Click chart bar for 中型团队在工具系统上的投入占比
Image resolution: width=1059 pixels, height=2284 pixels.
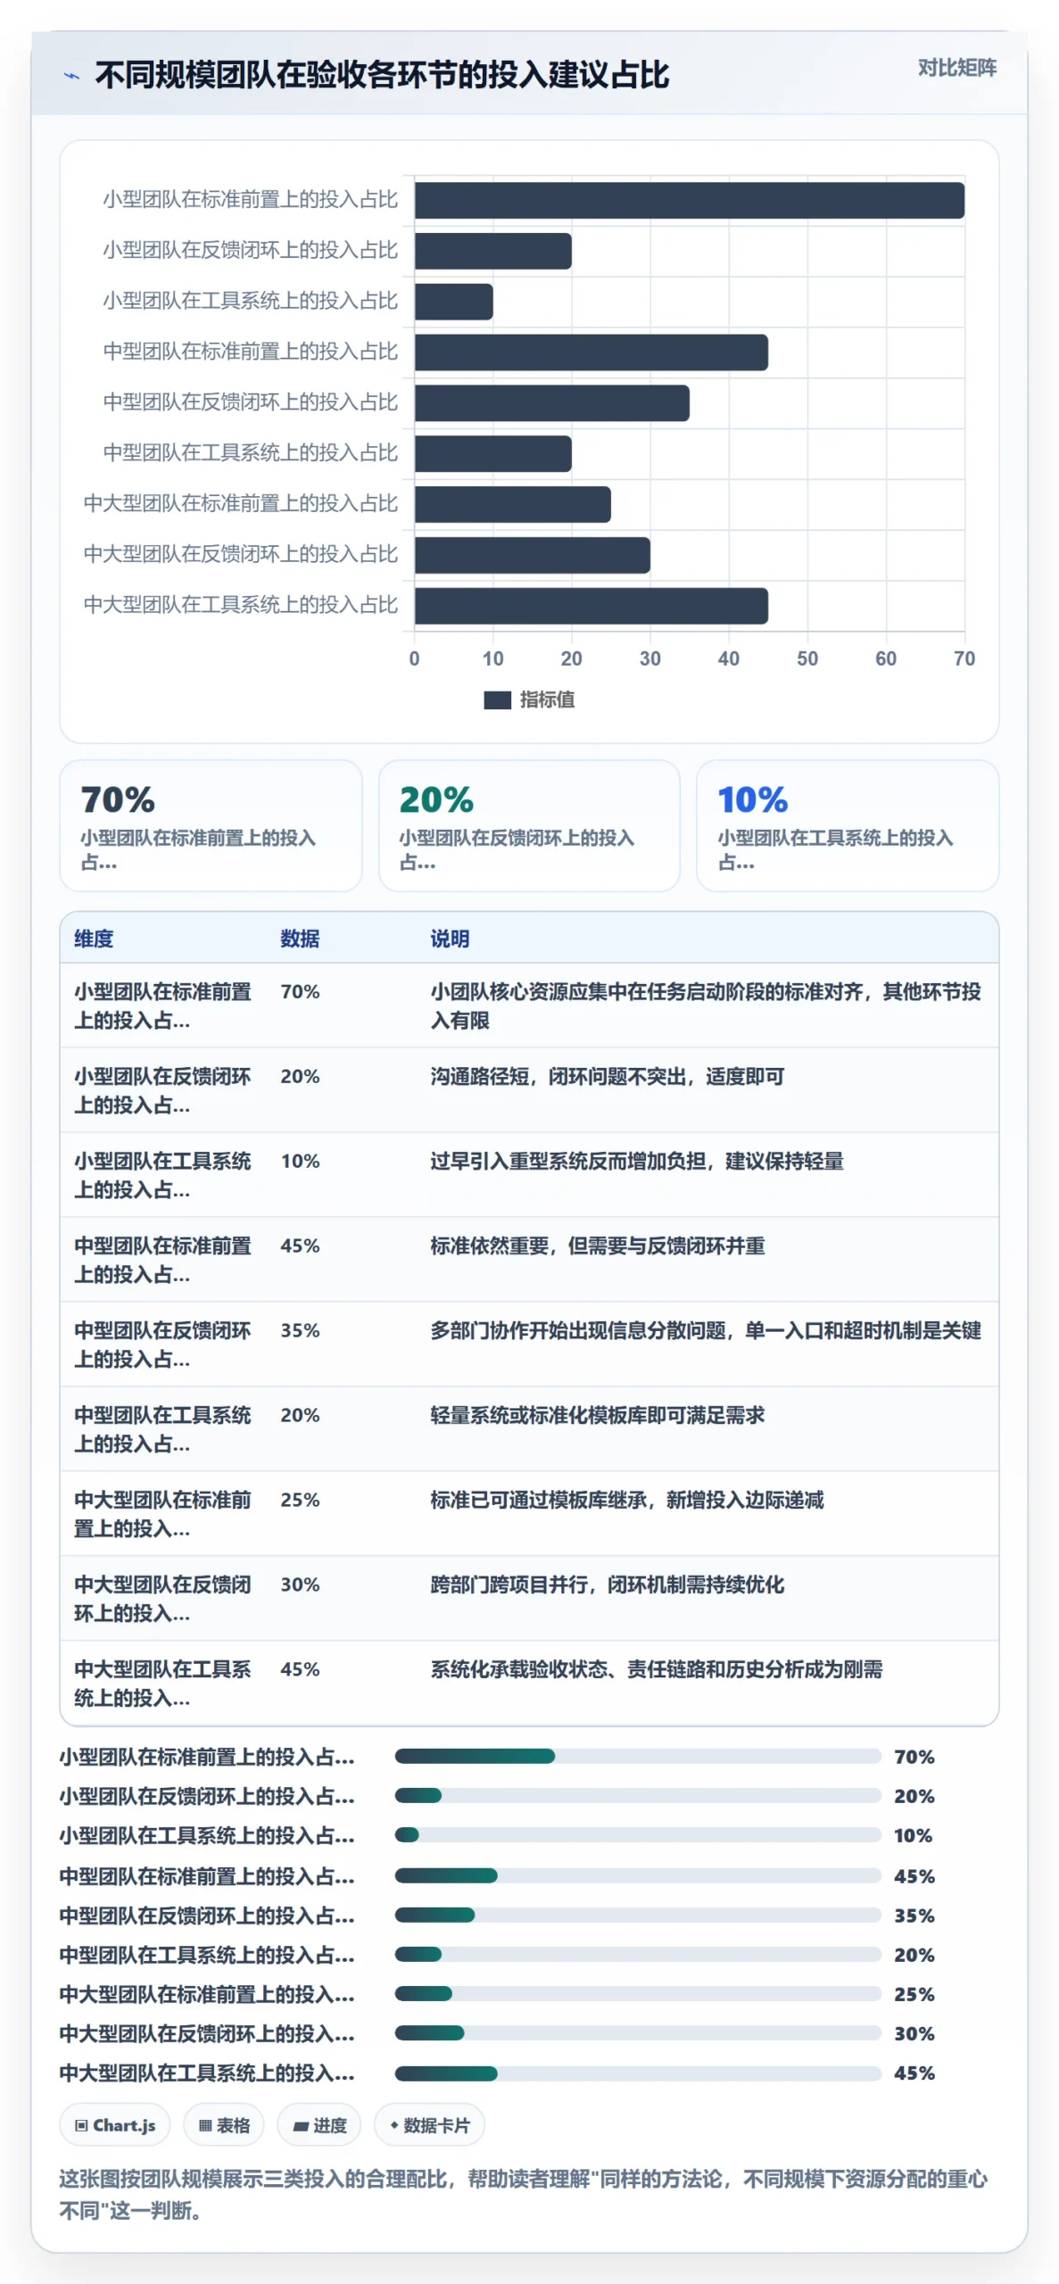coord(492,454)
